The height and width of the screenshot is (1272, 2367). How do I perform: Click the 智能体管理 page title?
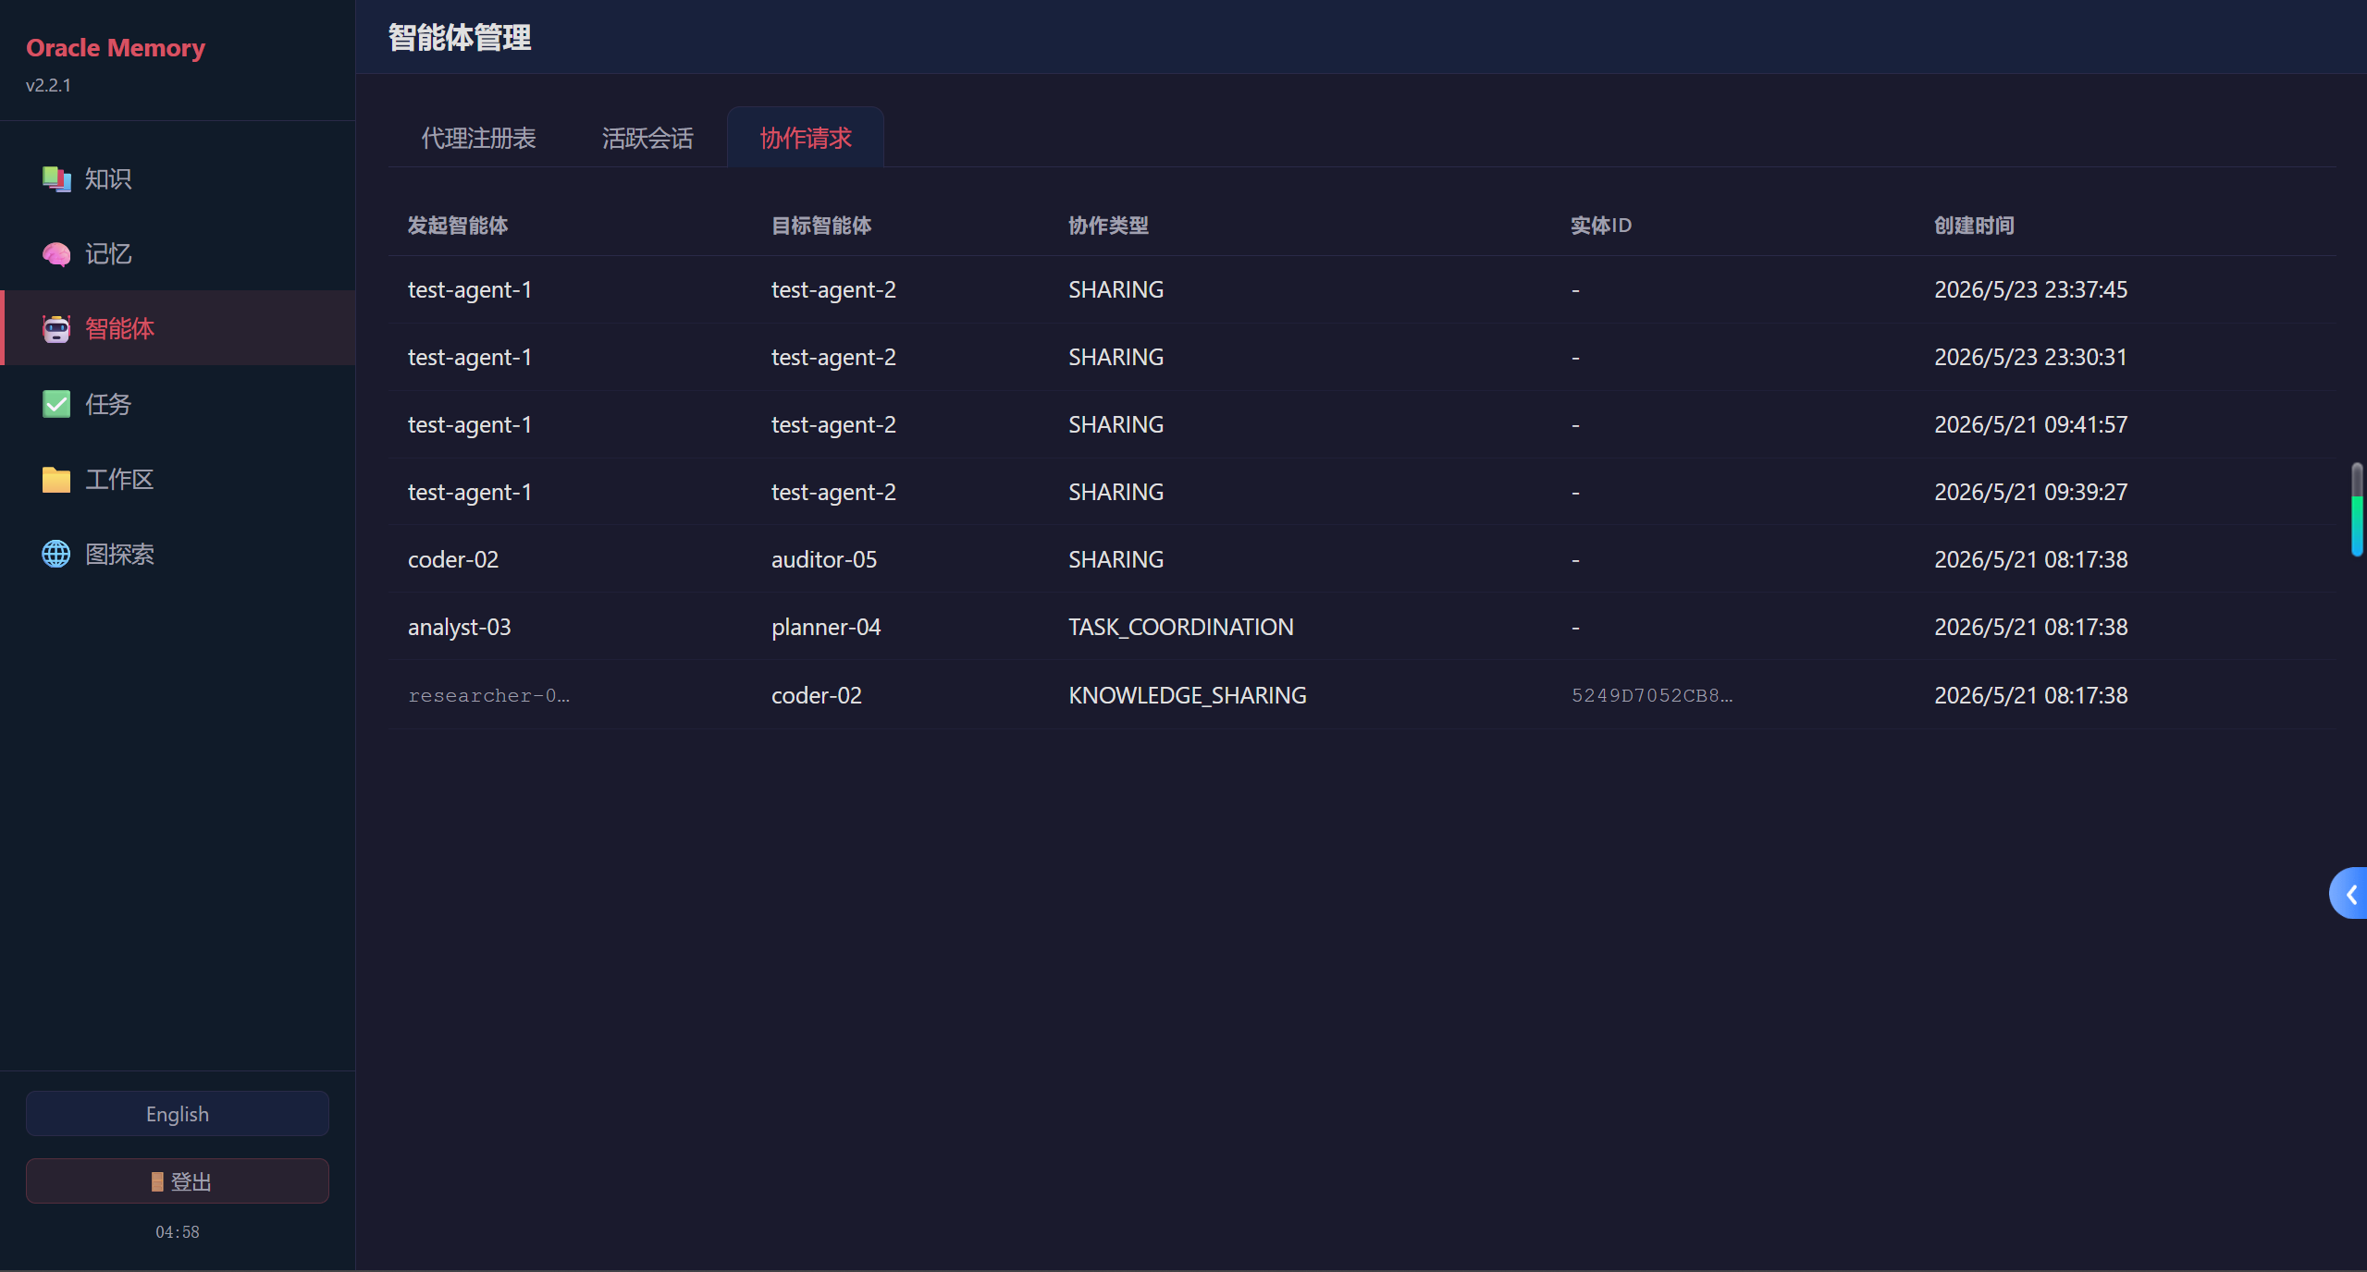click(460, 38)
